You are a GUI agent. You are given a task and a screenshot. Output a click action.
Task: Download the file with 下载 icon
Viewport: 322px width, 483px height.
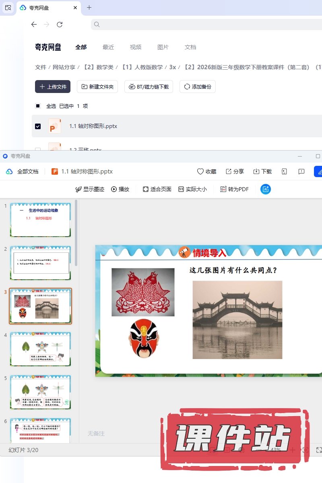point(256,171)
